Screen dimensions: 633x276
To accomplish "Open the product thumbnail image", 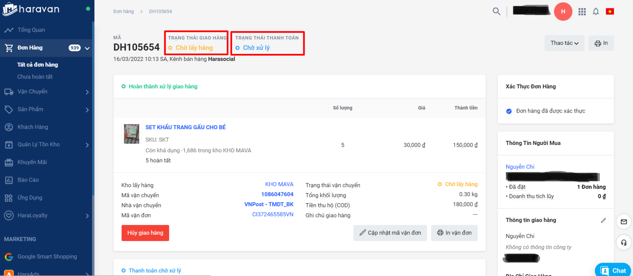I will tap(132, 134).
